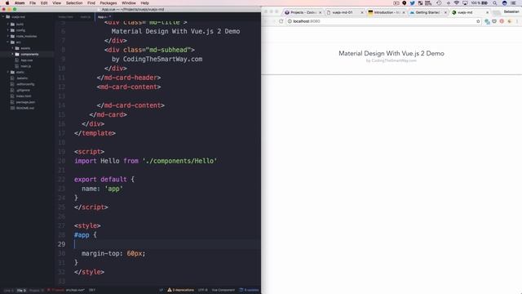
Task: Expand the components folder
Action: (13, 55)
